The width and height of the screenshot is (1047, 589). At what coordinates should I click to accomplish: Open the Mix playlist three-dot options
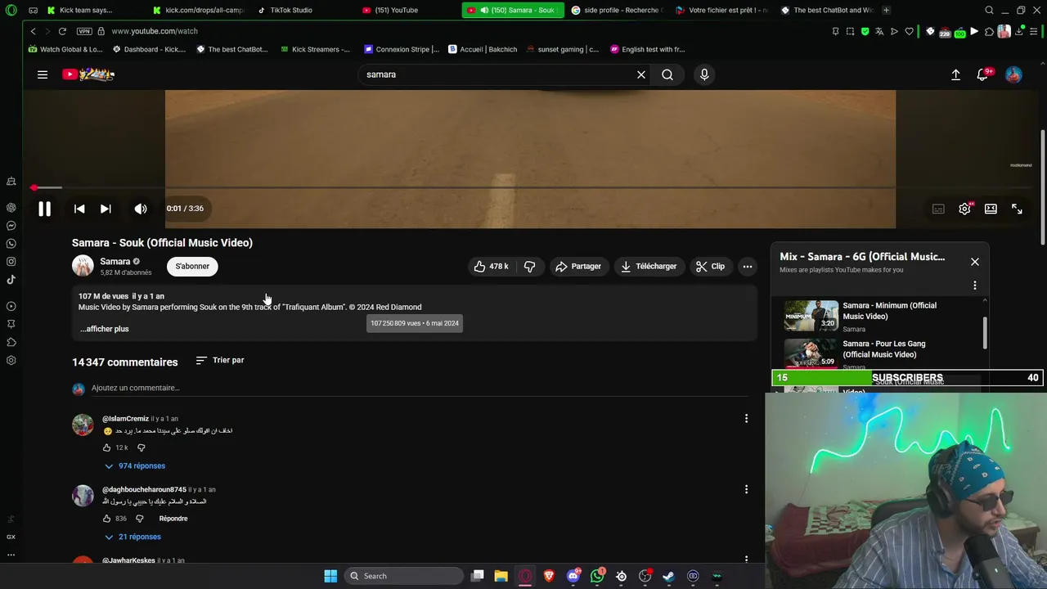point(974,286)
